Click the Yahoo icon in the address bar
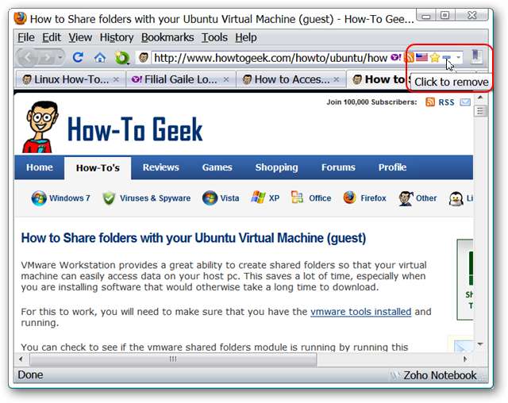508x403 pixels. [x=395, y=58]
